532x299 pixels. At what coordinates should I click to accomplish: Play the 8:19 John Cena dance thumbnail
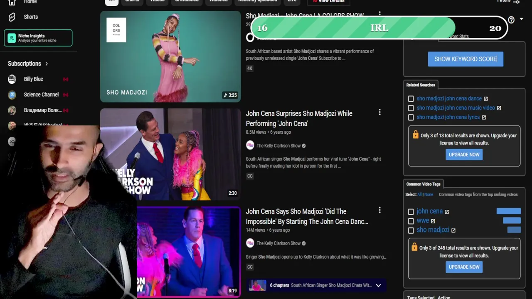tap(188, 252)
